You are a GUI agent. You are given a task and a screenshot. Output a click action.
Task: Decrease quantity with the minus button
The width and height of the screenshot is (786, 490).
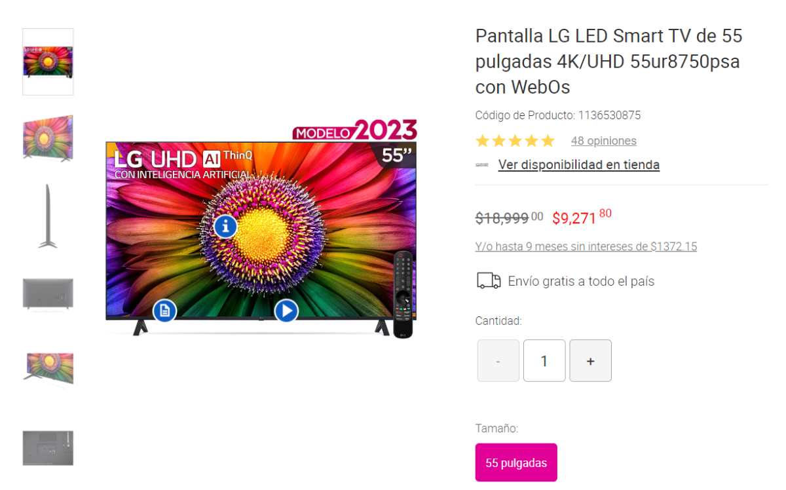[x=498, y=360]
